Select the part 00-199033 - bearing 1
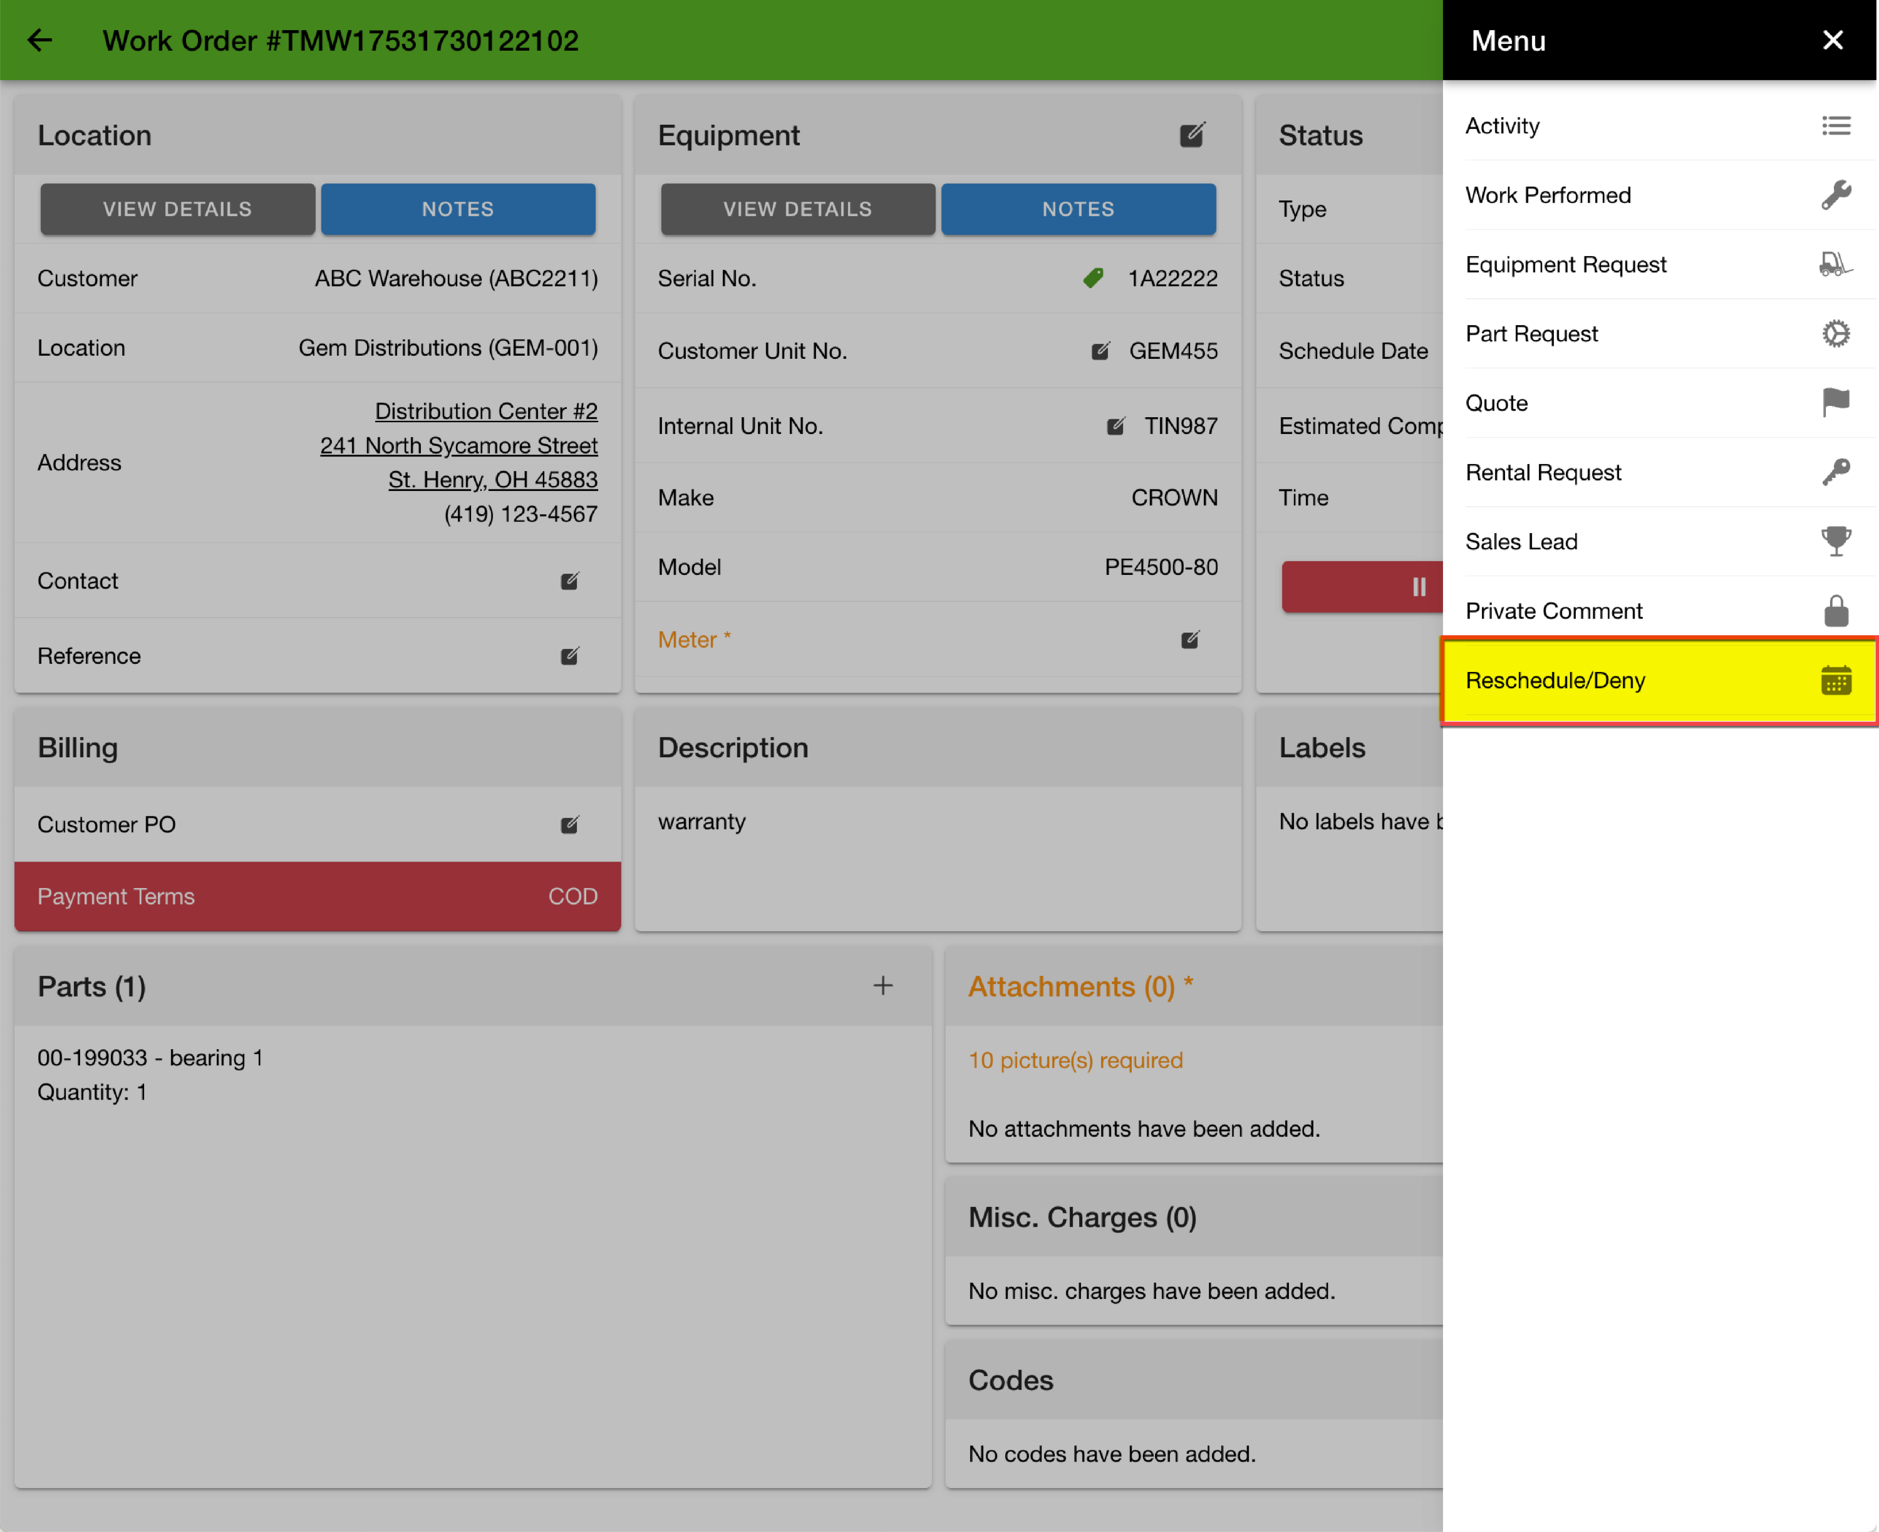This screenshot has height=1532, width=1879. tap(150, 1058)
